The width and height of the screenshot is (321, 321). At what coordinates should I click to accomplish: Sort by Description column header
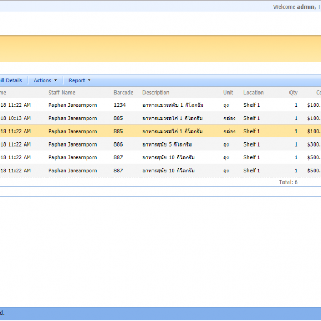(x=156, y=93)
